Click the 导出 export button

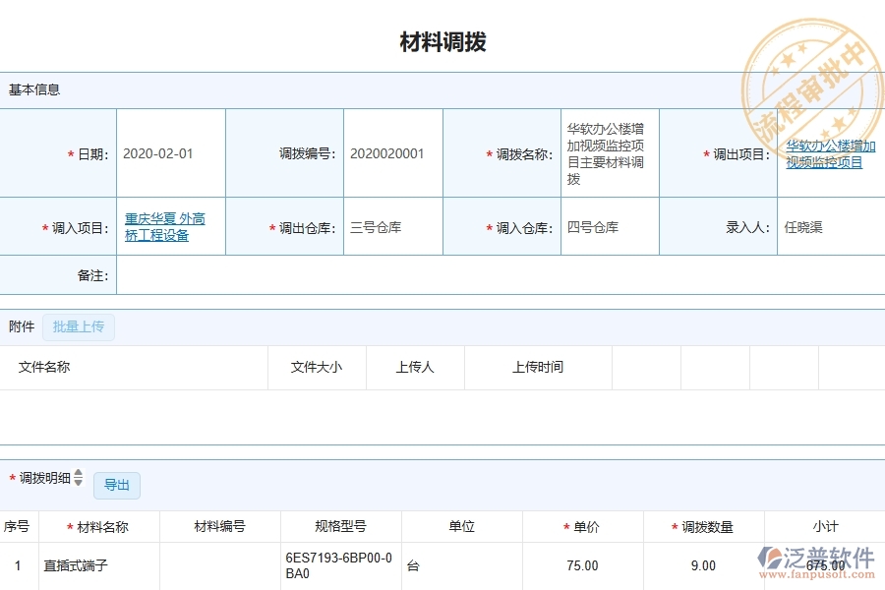[x=116, y=485]
